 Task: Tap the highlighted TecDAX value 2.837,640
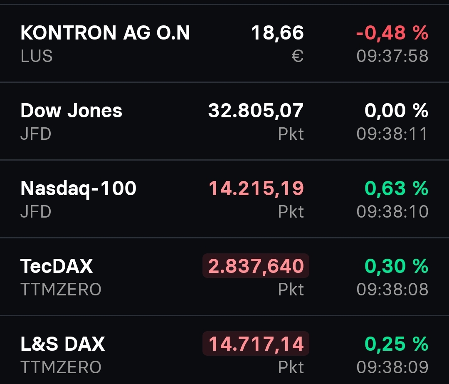256,266
